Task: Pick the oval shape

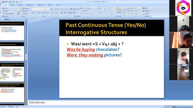Action: [x=109, y=8]
